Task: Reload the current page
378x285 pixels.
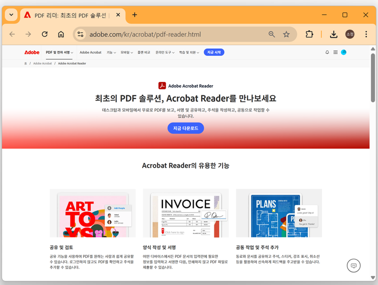Action: (x=44, y=34)
